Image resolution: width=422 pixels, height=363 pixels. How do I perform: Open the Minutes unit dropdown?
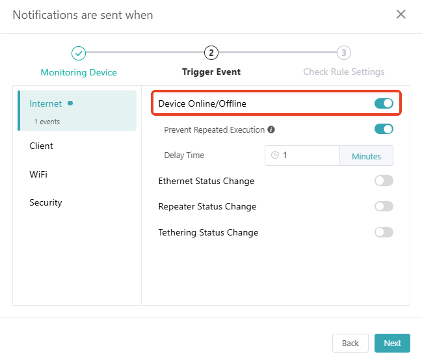[366, 156]
